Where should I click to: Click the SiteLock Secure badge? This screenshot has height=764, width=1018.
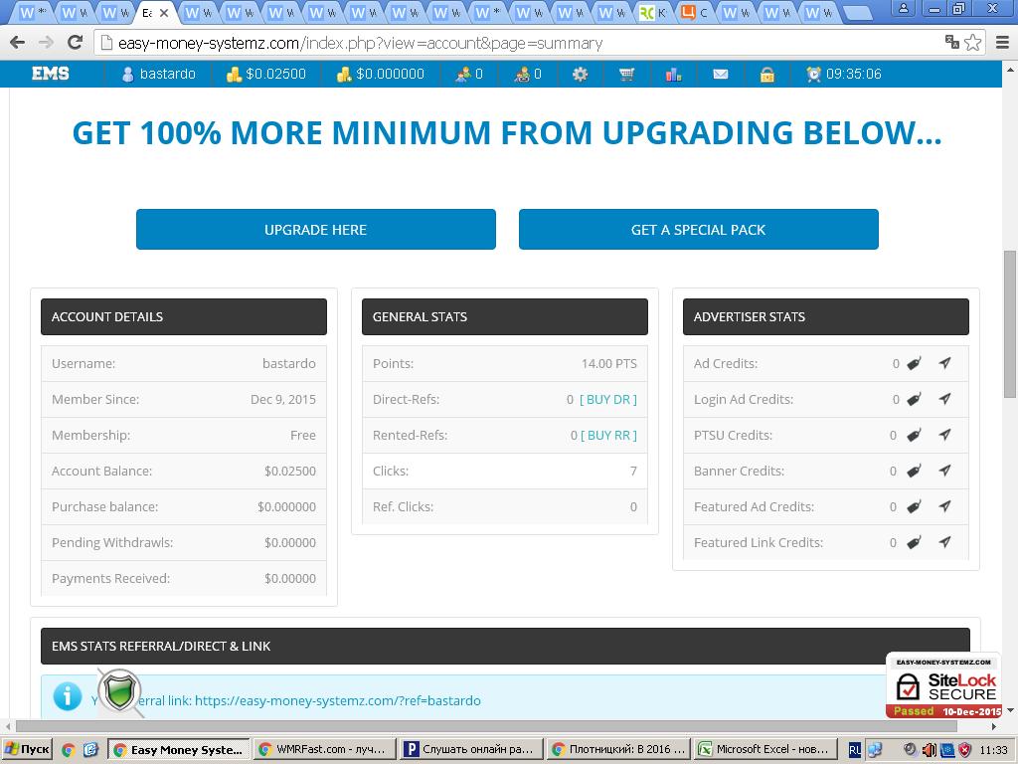[x=943, y=686]
